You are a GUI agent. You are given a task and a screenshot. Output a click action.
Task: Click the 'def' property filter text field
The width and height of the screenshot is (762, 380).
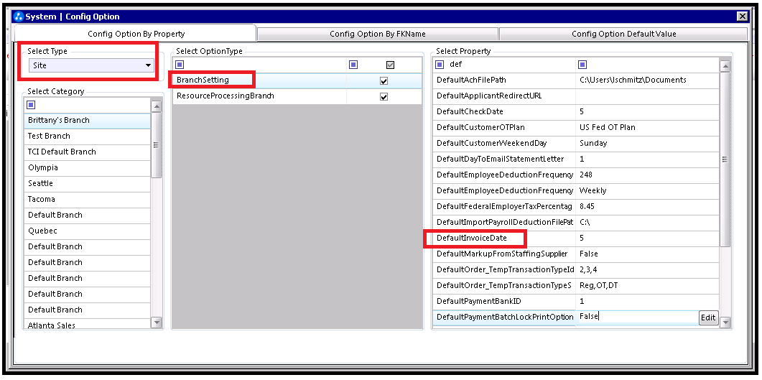point(510,65)
